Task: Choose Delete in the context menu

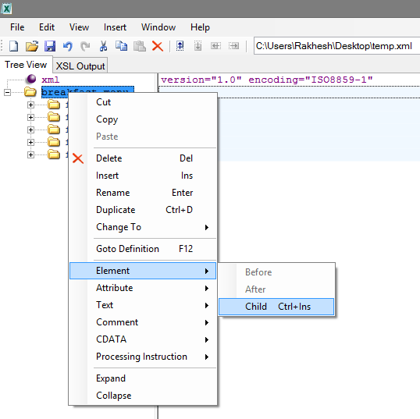Action: (143, 158)
